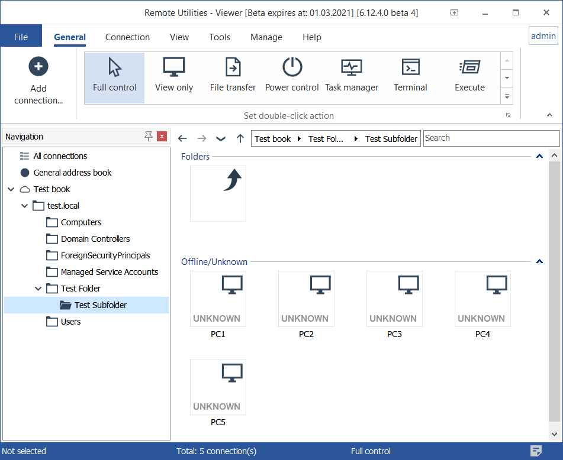The image size is (563, 460).
Task: Select Execute mode
Action: point(469,78)
